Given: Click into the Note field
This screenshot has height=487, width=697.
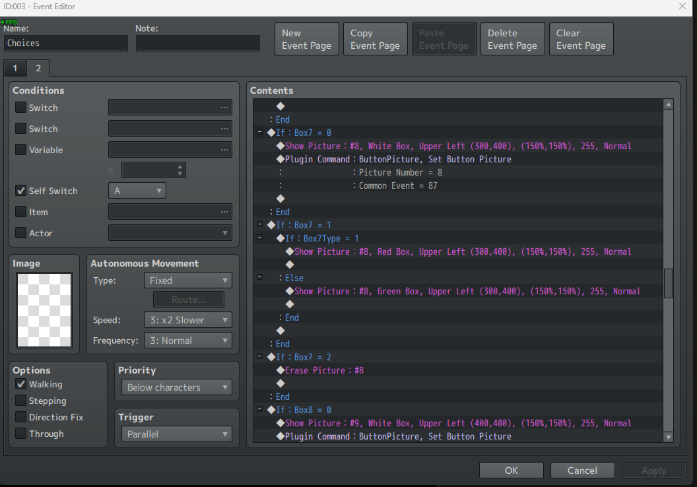Looking at the screenshot, I should (x=198, y=43).
